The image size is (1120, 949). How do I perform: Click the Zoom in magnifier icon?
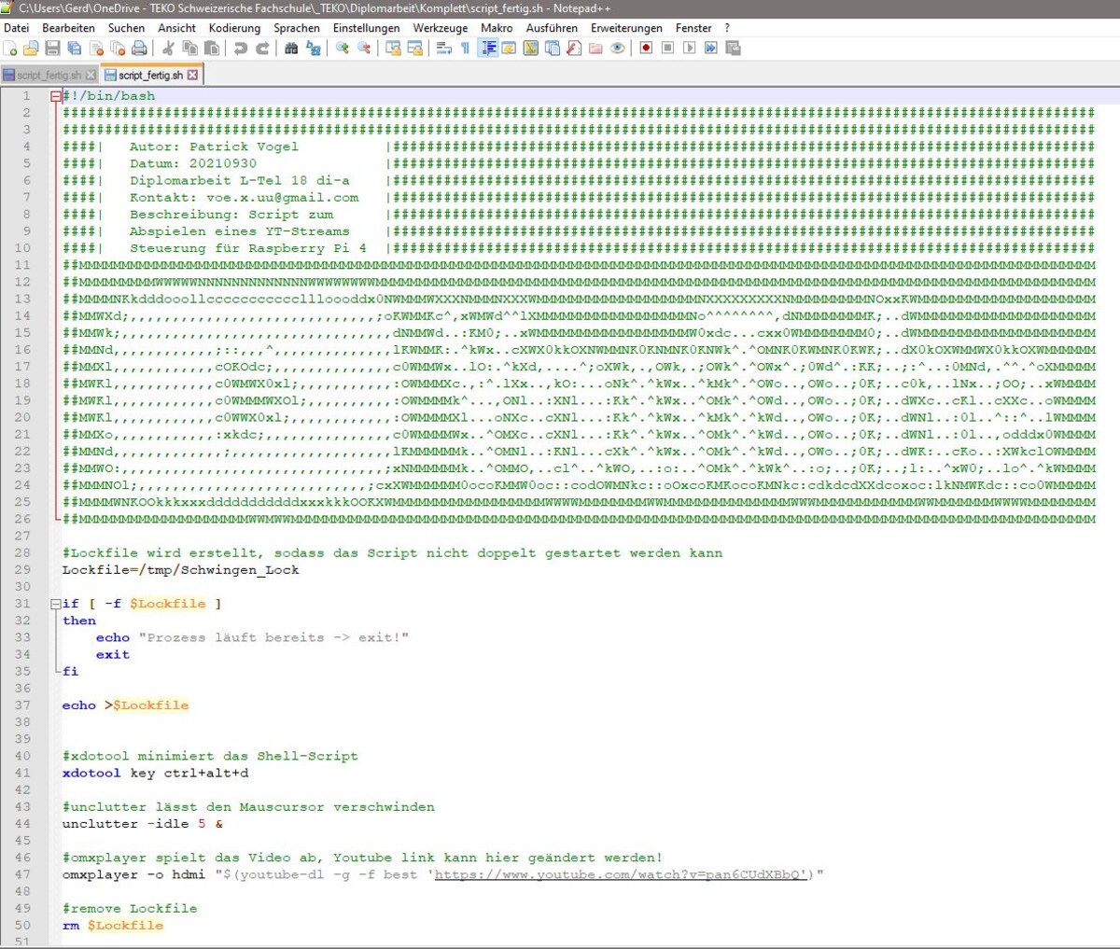point(343,49)
